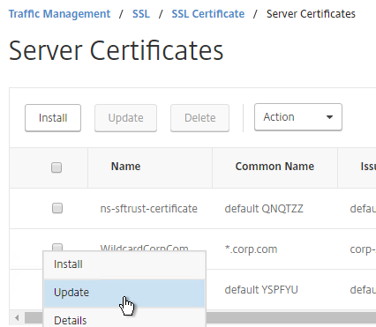Open the SSL Certificate breadcrumb link
The image size is (376, 327).
(208, 14)
